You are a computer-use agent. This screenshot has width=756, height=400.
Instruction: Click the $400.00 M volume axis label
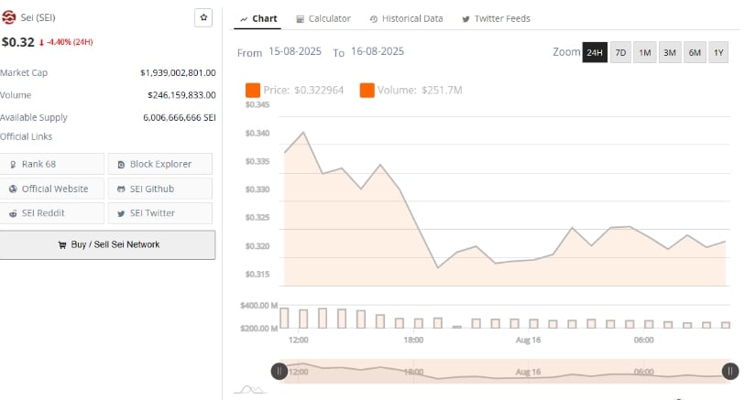pos(259,306)
